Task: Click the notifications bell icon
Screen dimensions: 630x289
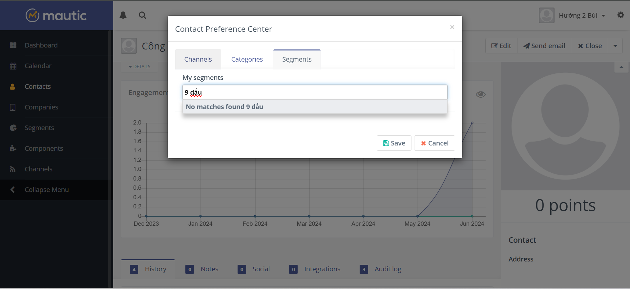Action: 123,15
